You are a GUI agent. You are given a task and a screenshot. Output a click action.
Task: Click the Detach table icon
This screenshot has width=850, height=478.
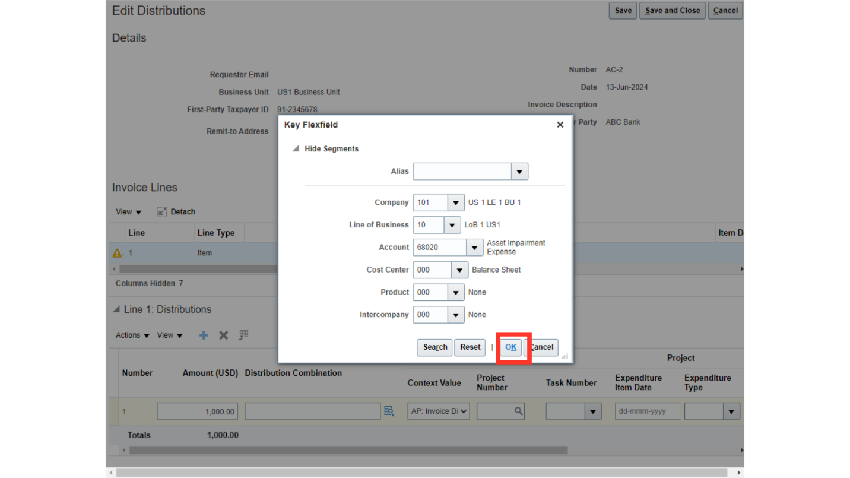[x=162, y=212]
